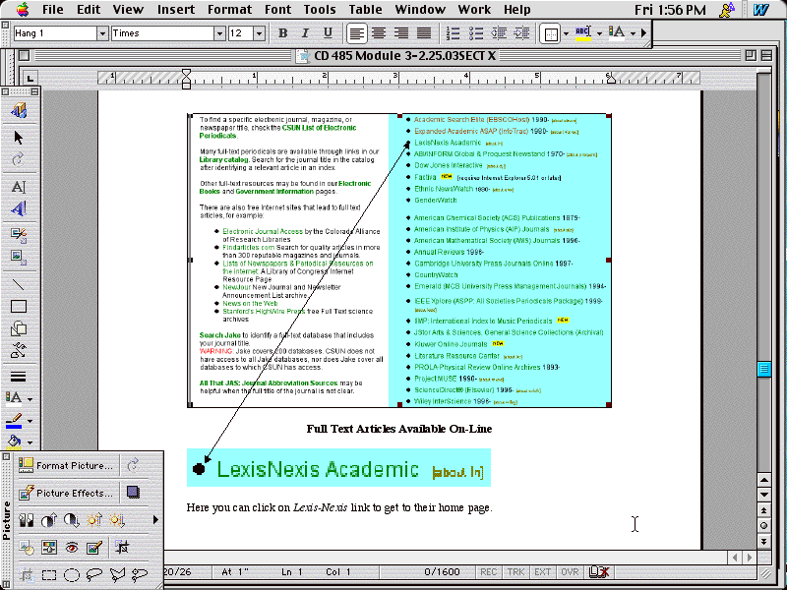This screenshot has width=787, height=590.
Task: Open the Hang 1 style dropdown
Action: 102,33
